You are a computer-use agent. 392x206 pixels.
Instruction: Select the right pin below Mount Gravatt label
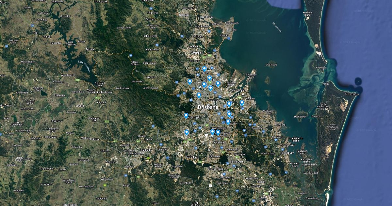(x=218, y=132)
